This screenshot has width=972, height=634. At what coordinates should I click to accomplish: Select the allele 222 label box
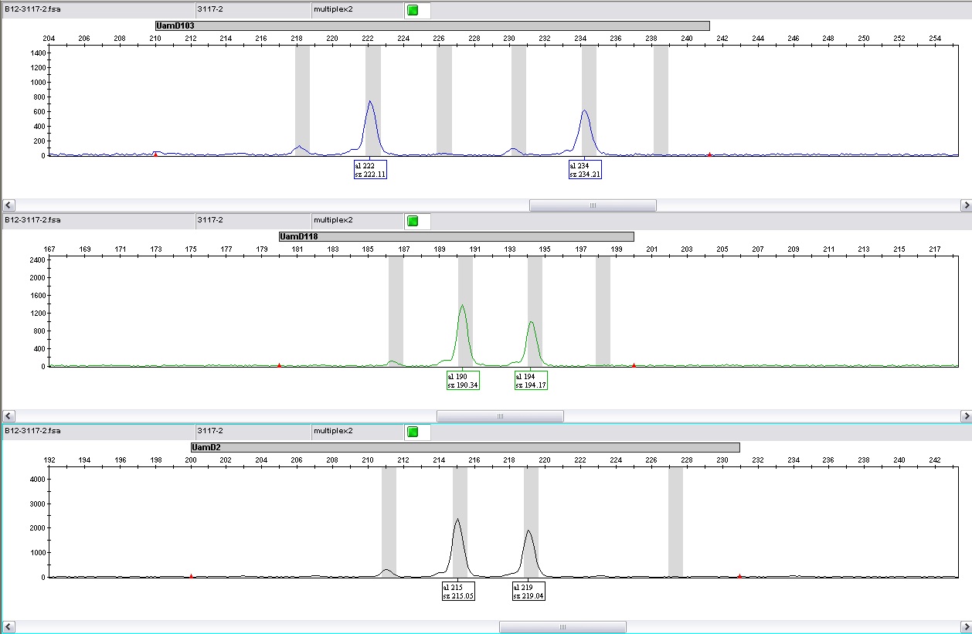point(369,170)
